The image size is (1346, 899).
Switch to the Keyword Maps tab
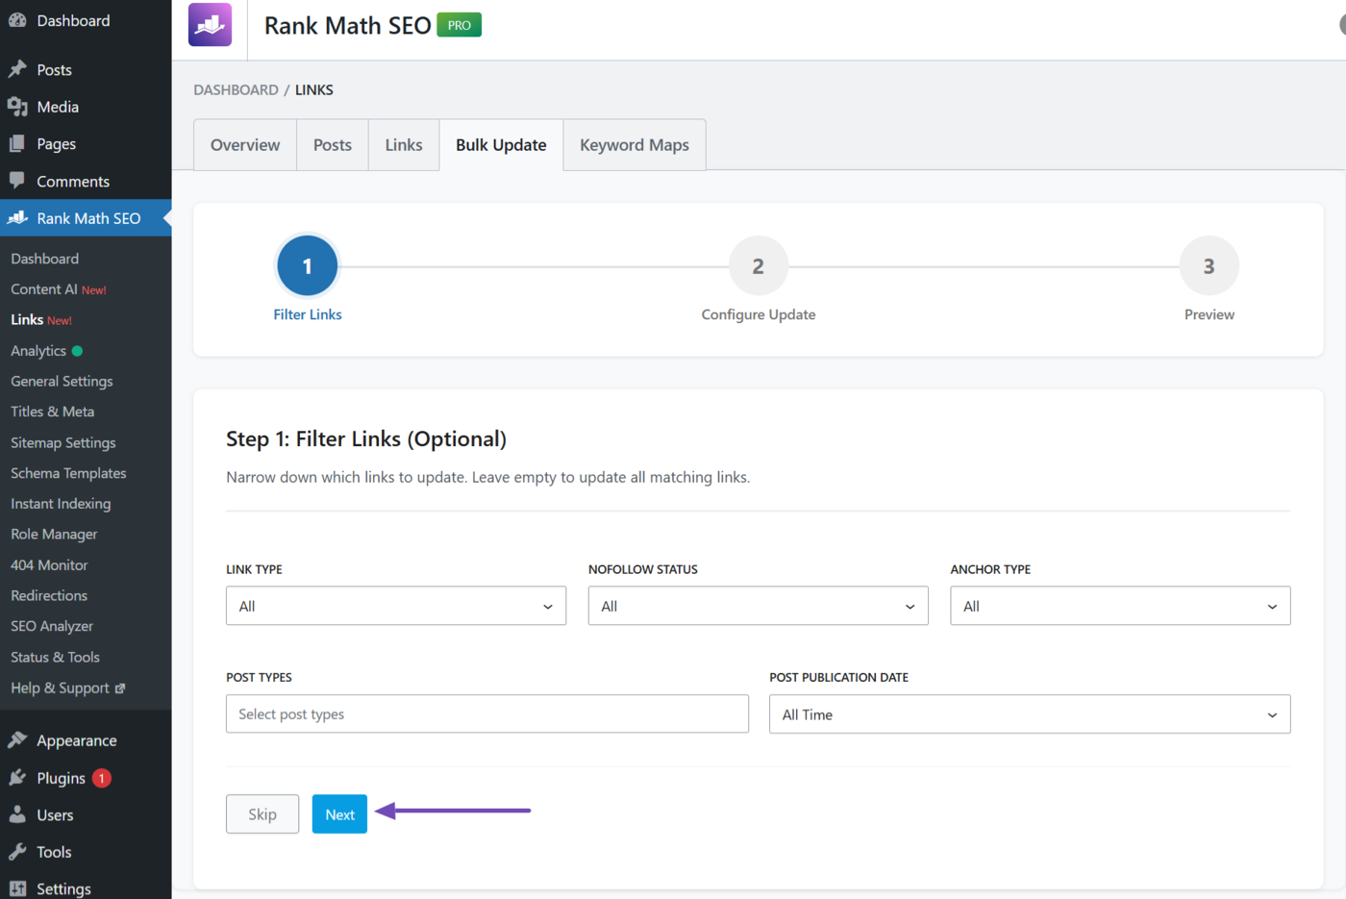(x=634, y=145)
